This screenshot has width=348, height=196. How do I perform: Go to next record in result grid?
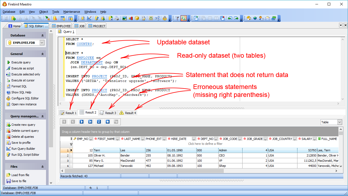pyautogui.click(x=81, y=122)
